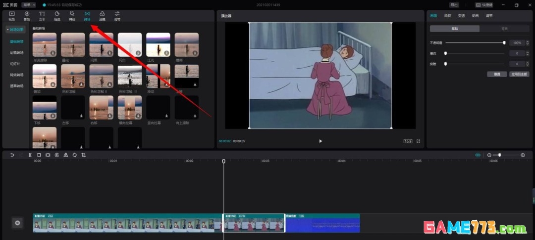Choose the 泛光 transition thumbnail
Image resolution: width=535 pixels, height=240 pixels.
point(159,44)
